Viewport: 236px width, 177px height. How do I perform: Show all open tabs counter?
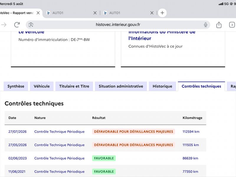(x=232, y=25)
